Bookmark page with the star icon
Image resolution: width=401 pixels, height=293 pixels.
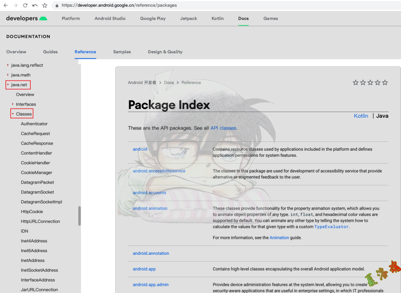pos(44,6)
